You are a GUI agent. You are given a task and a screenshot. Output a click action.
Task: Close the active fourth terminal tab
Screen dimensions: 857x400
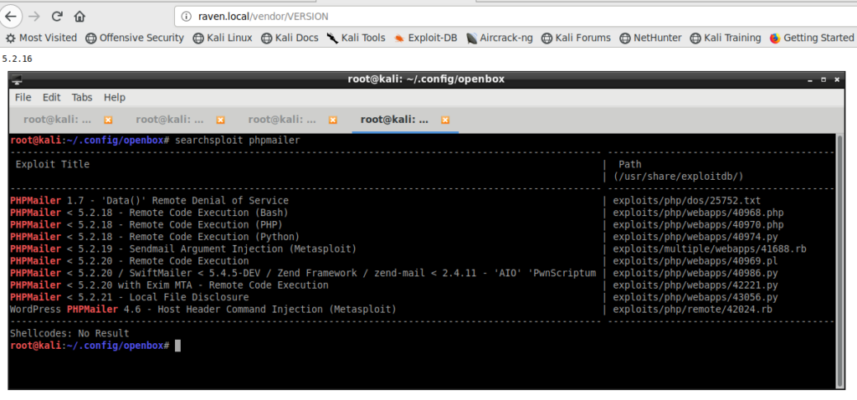tap(445, 120)
